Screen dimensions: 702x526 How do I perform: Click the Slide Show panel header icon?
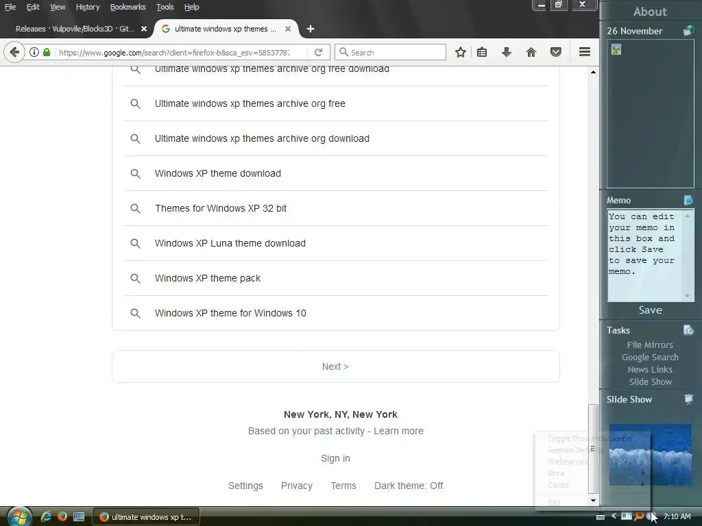point(688,399)
